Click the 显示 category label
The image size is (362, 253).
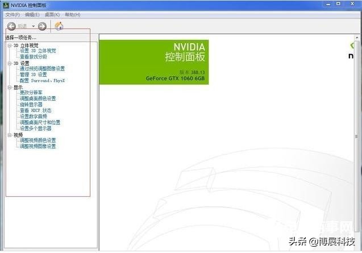[18, 88]
